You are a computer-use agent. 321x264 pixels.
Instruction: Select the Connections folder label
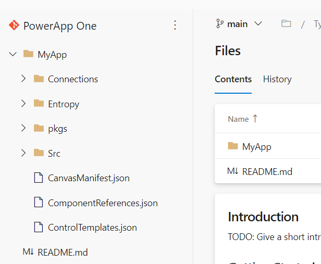pos(73,79)
